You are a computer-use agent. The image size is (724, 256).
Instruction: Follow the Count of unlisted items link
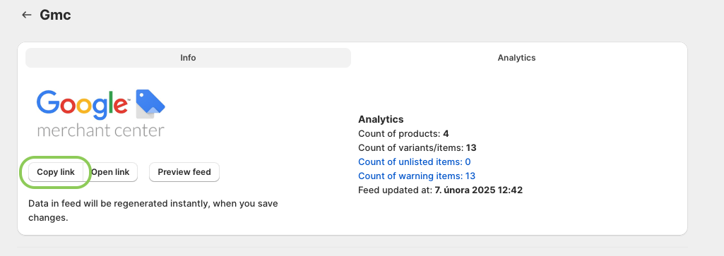[x=415, y=162]
